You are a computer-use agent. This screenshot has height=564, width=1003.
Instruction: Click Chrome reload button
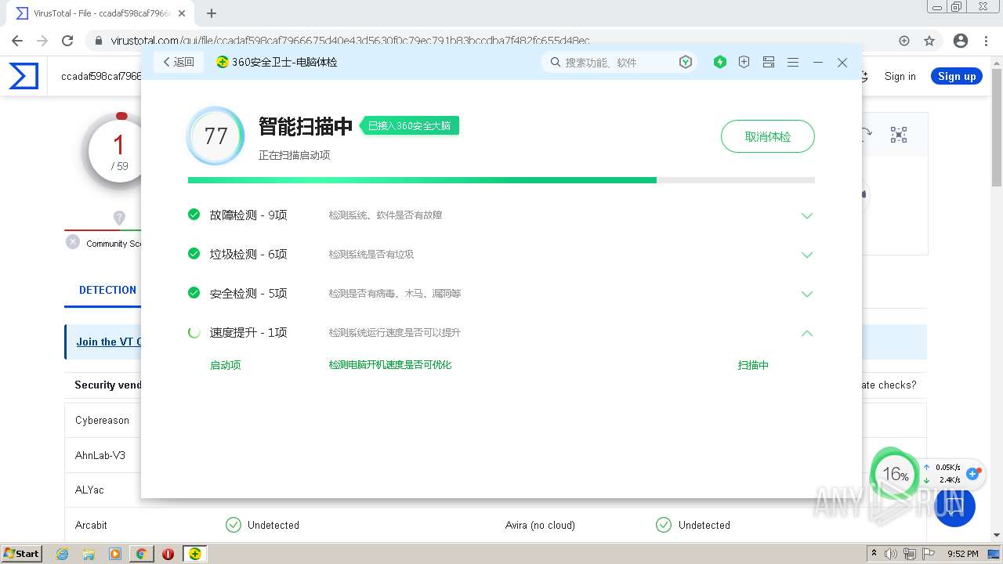(67, 41)
